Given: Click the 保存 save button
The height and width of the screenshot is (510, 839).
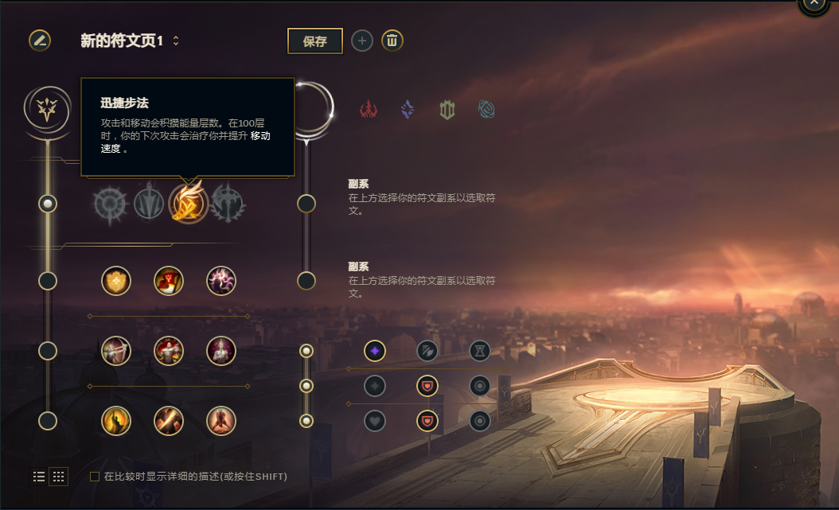Looking at the screenshot, I should click(x=315, y=41).
